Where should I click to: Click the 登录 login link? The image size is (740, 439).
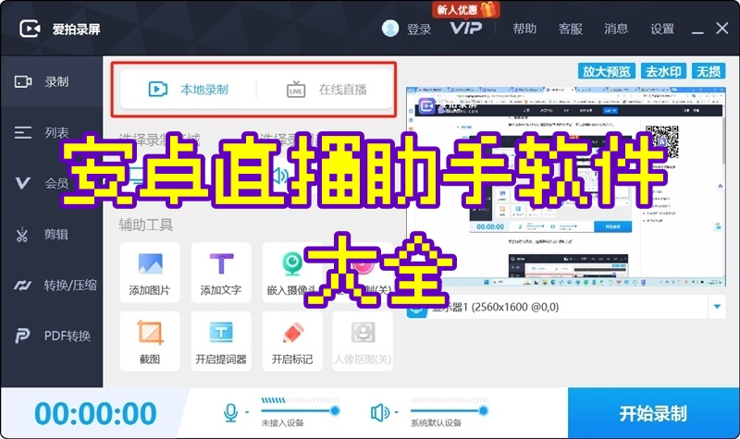coord(419,29)
